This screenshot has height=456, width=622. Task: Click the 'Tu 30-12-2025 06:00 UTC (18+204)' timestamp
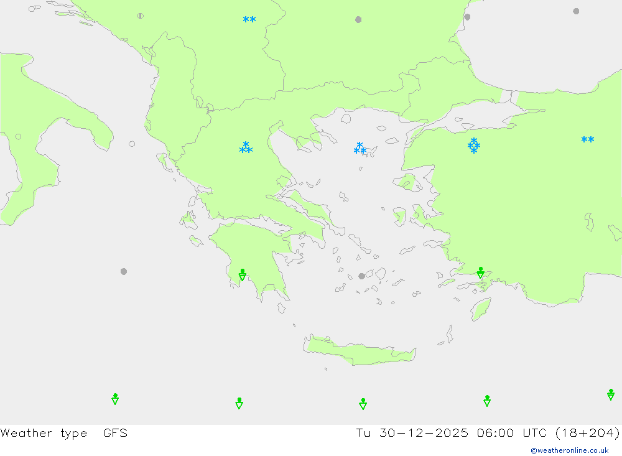(x=488, y=432)
